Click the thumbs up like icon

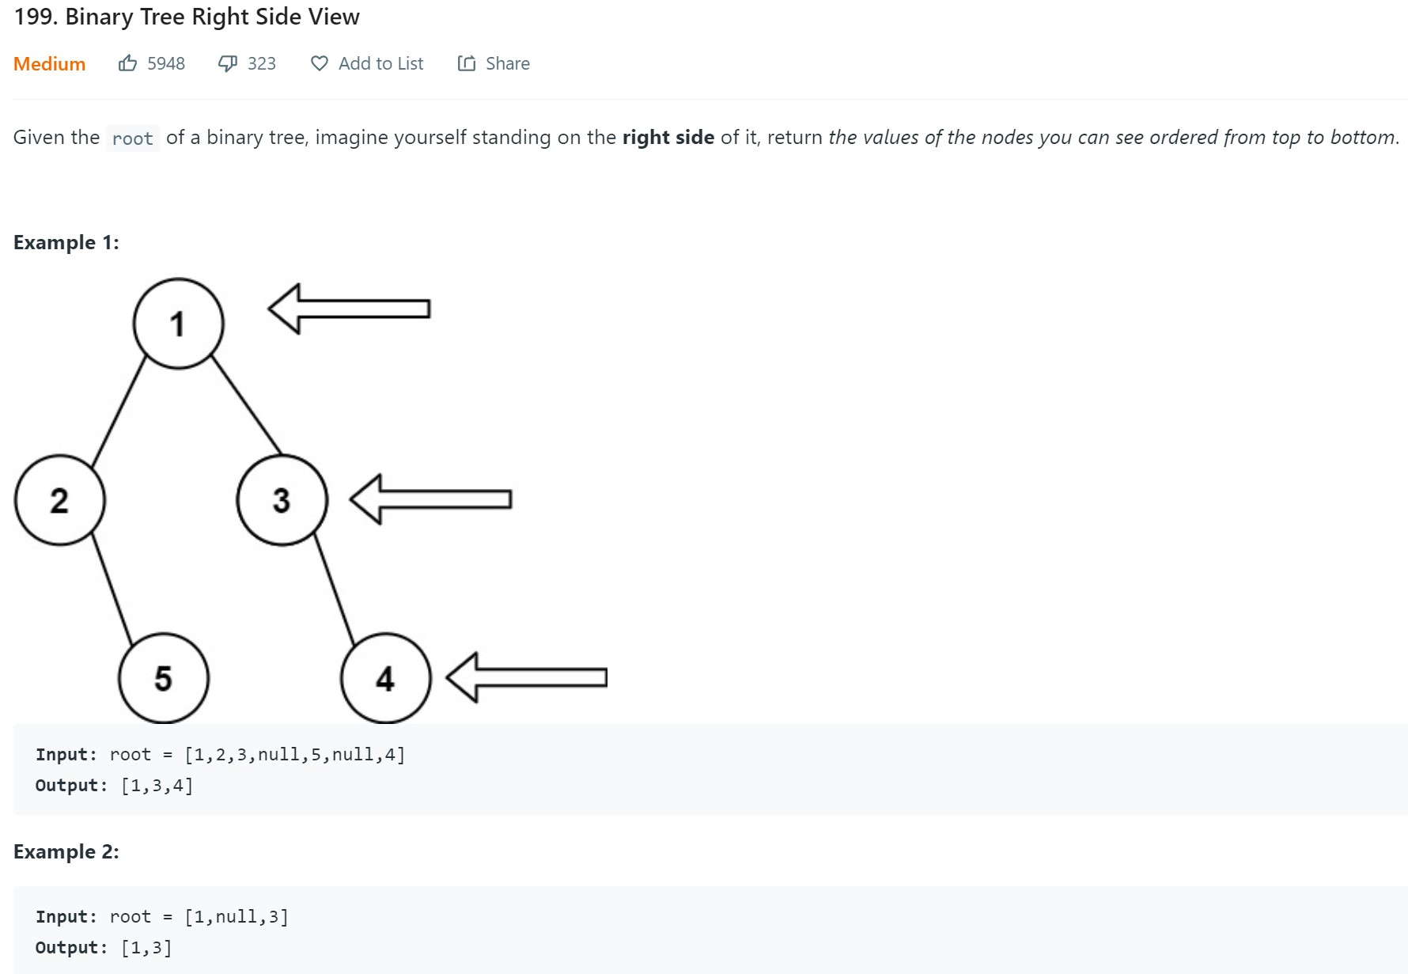(x=127, y=63)
